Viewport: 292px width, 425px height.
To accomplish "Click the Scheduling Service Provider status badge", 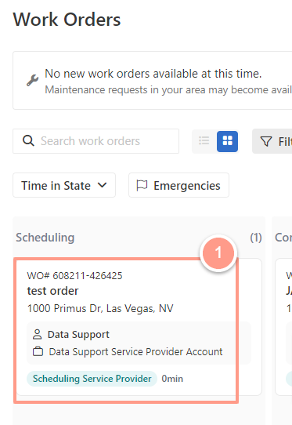I will pyautogui.click(x=92, y=379).
